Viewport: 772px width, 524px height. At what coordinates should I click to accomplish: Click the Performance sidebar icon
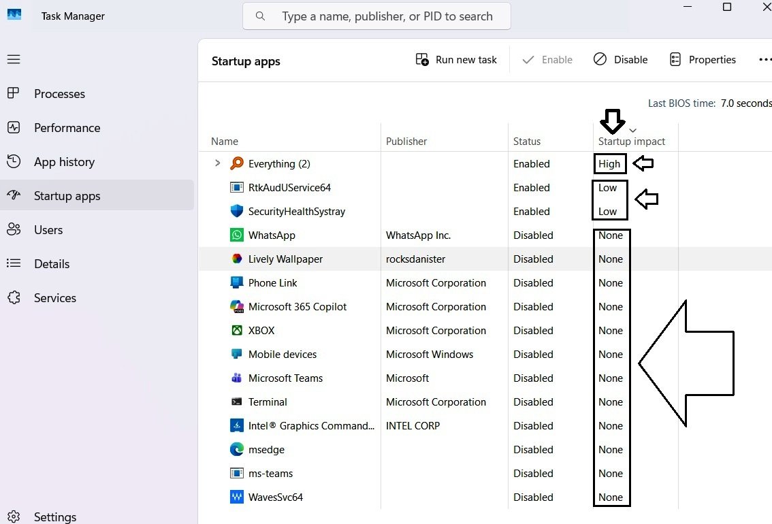(x=14, y=127)
